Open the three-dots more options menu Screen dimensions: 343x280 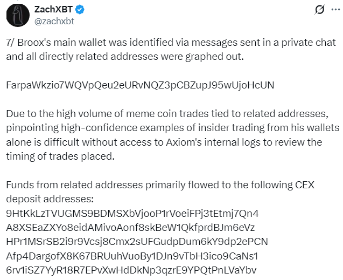click(x=337, y=10)
